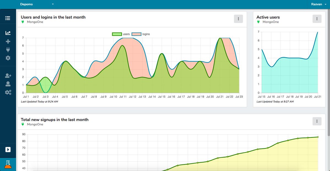Click 'Users and logins in the last month' title
The width and height of the screenshot is (330, 171).
[53, 17]
